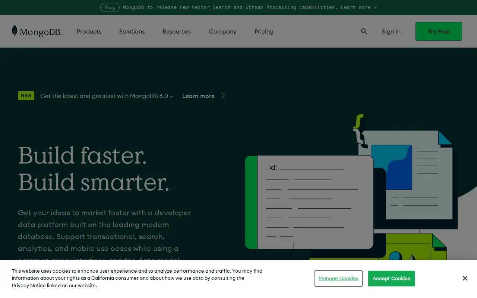Open the Solutions menu
This screenshot has height=298, width=477.
(132, 31)
